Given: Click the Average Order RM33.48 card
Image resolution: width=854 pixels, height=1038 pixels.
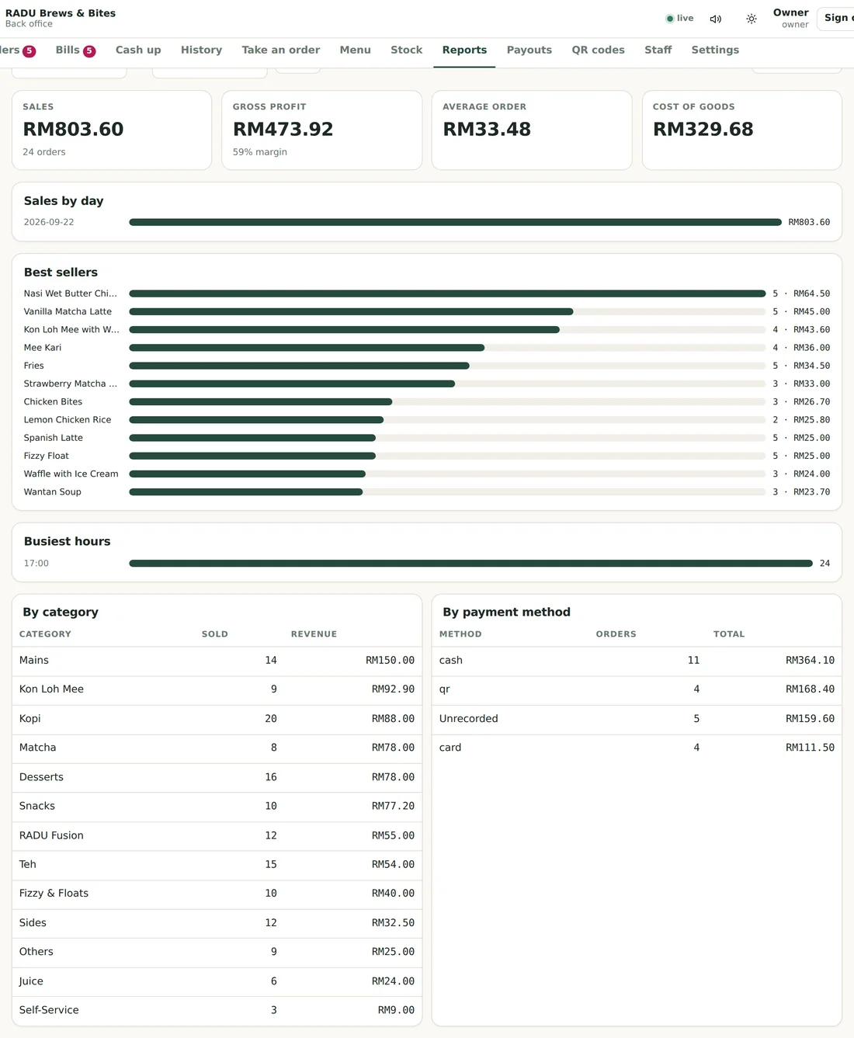Looking at the screenshot, I should [x=532, y=130].
